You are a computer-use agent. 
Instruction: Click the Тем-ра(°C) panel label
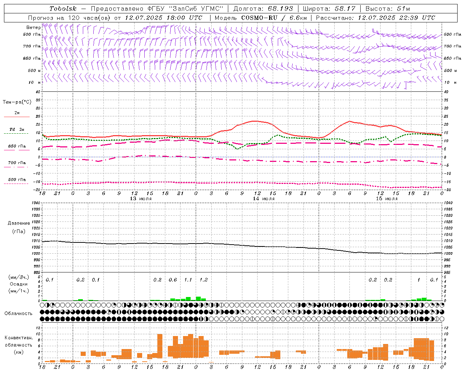coord(17,102)
